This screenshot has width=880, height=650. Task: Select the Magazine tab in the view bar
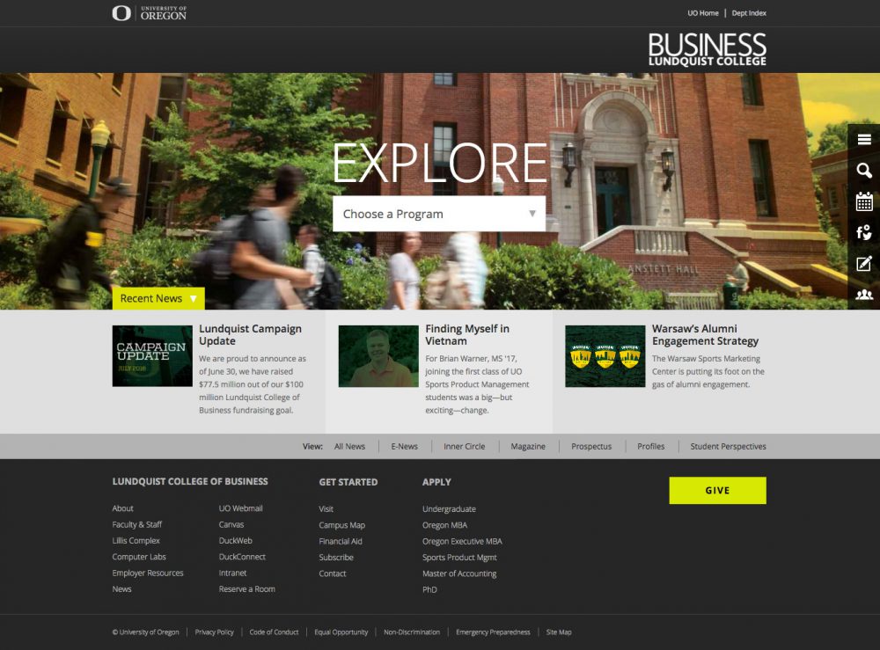coord(528,446)
